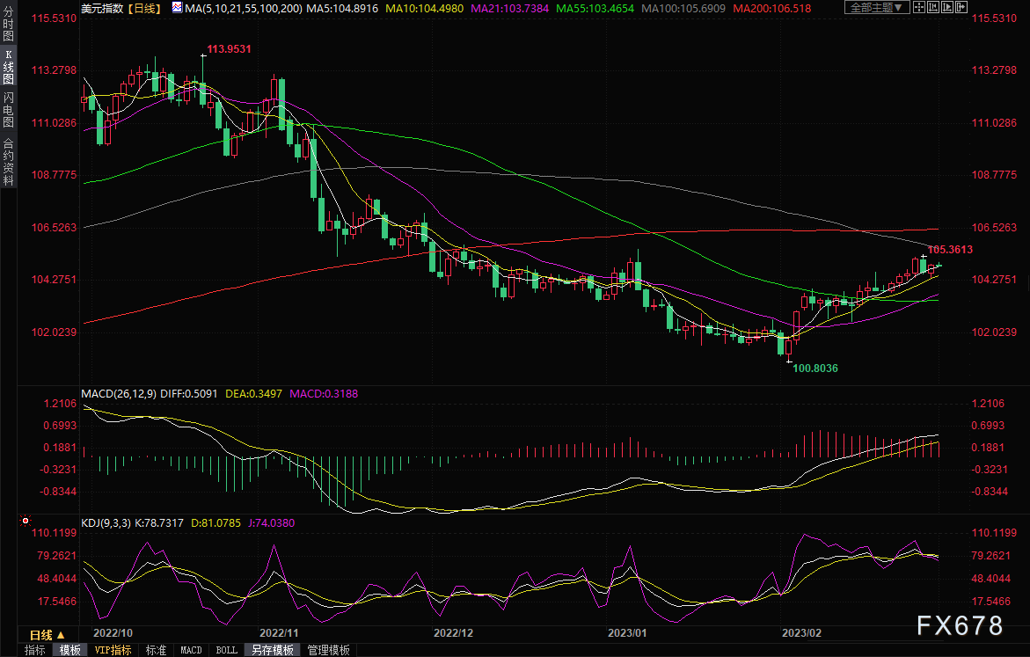Click the 105.3613 recent high marker
Image resolution: width=1030 pixels, height=657 pixels.
click(950, 250)
